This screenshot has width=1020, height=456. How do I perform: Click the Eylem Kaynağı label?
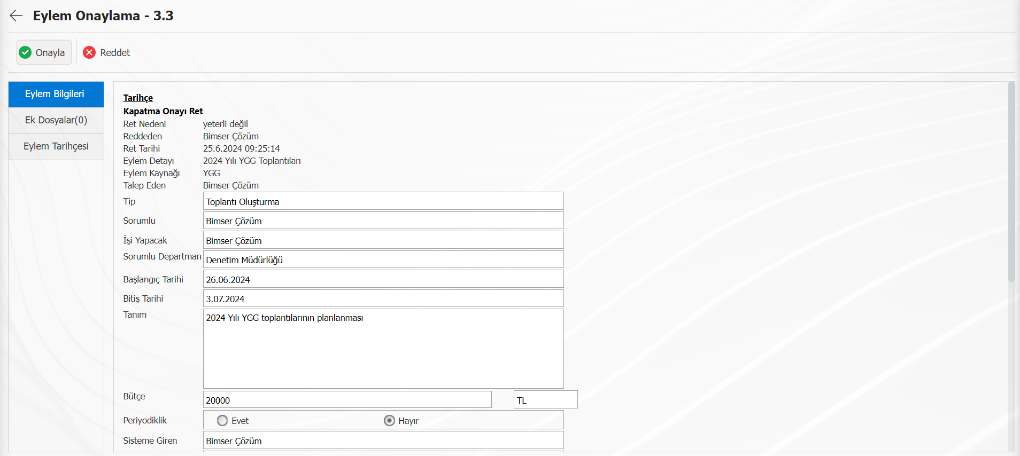(151, 173)
